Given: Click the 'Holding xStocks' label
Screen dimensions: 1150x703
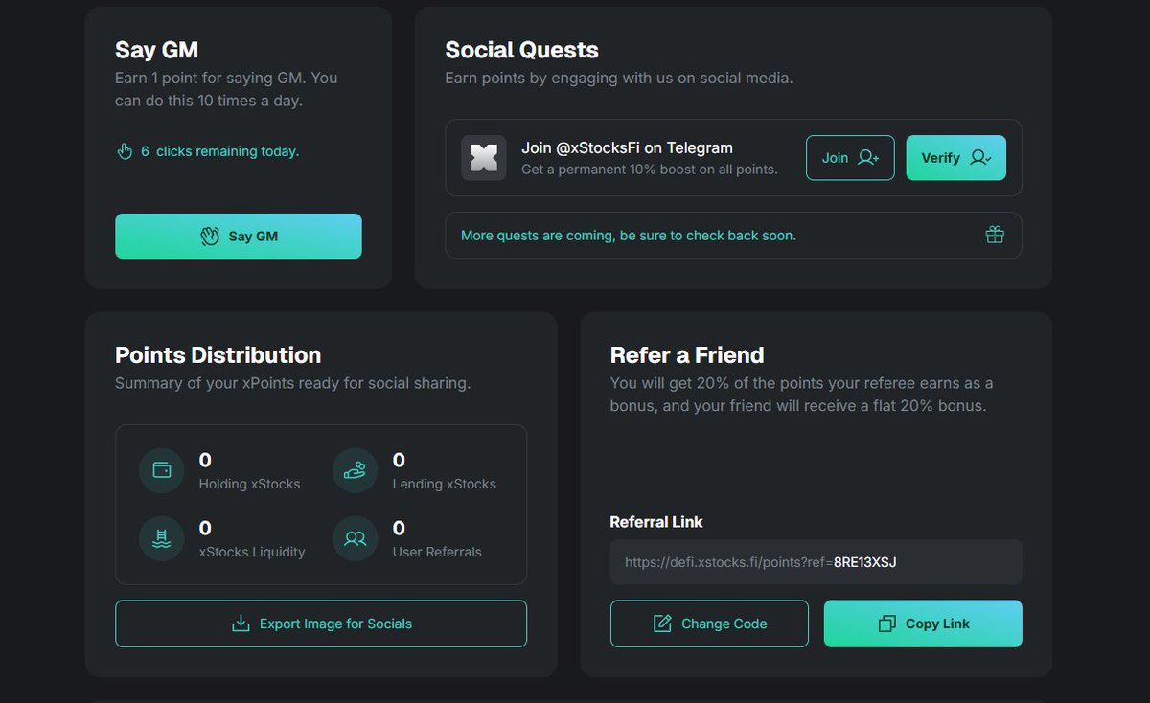Looking at the screenshot, I should (249, 484).
